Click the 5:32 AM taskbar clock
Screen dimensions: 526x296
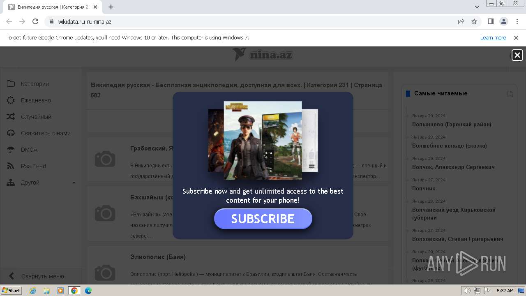pos(505,291)
